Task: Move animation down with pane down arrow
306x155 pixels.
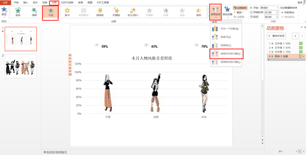Action: coord(303,36)
